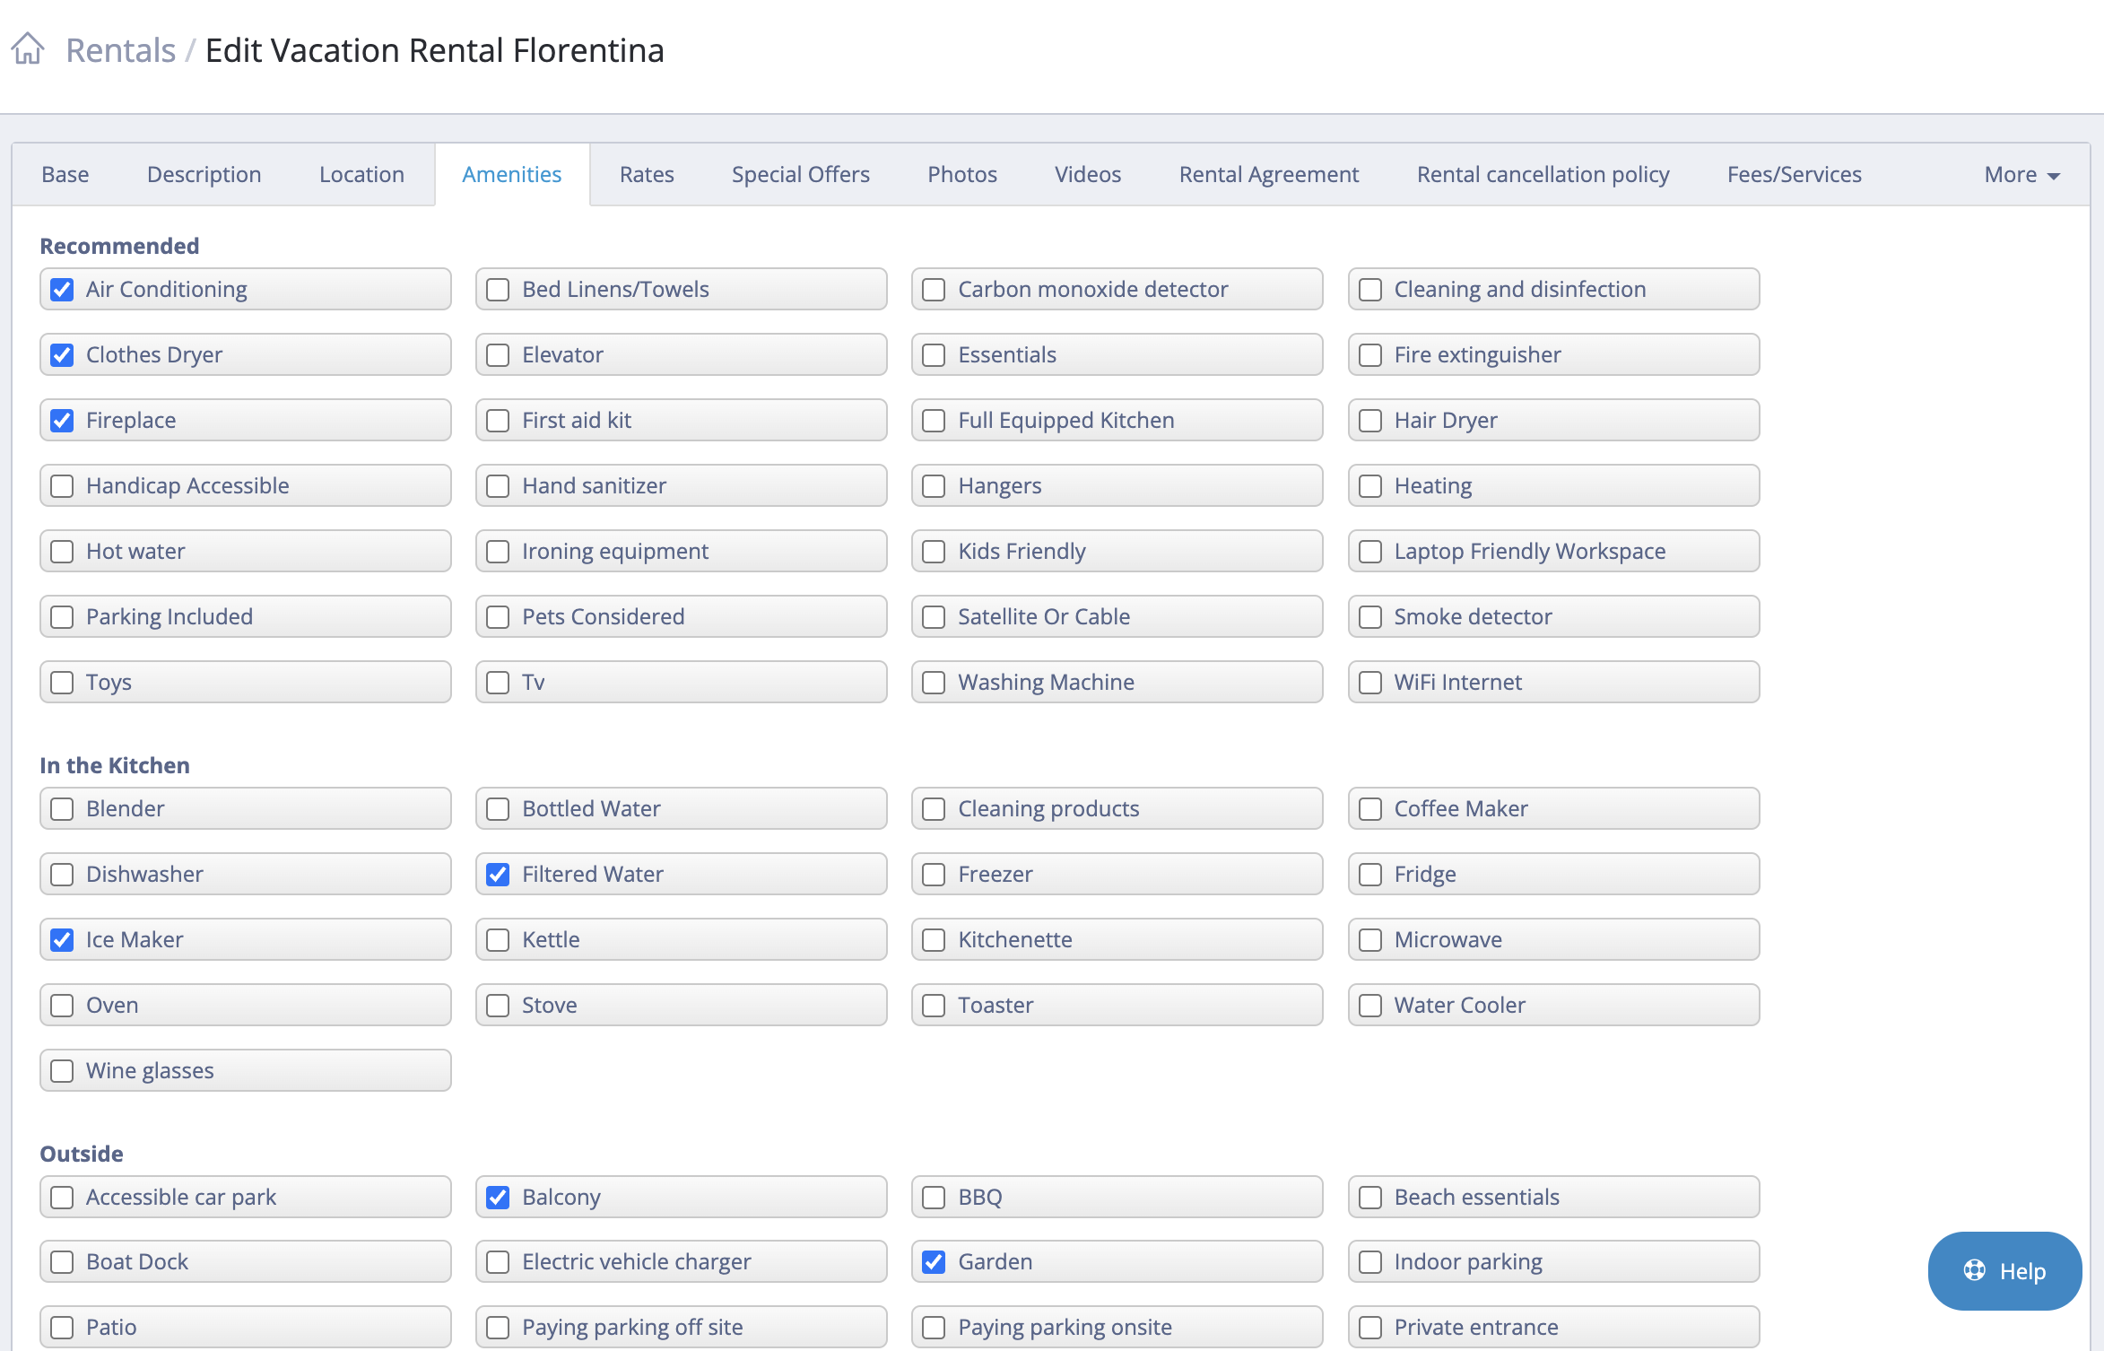Tick Hot water amenity
Screen dimensions: 2104x1351
point(62,552)
